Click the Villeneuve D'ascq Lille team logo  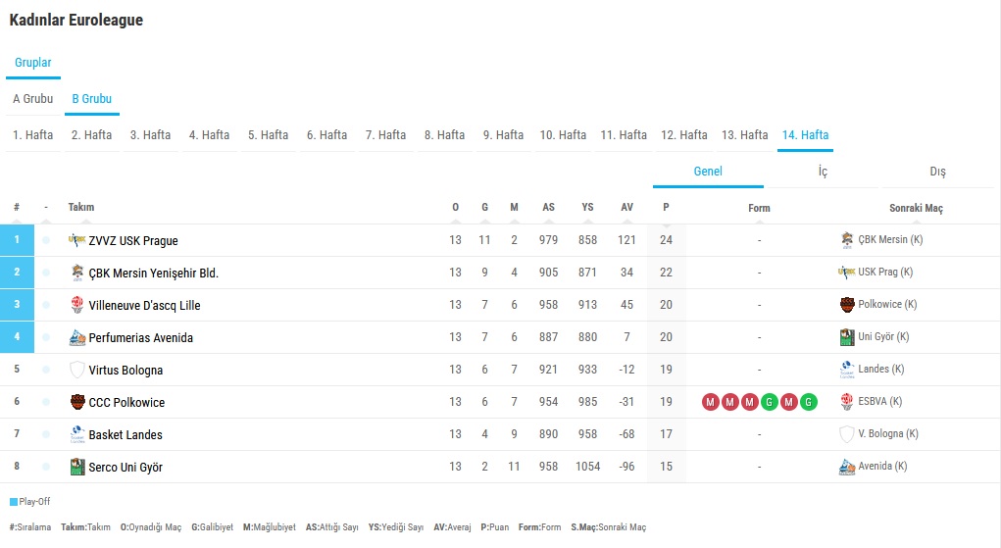pyautogui.click(x=77, y=305)
